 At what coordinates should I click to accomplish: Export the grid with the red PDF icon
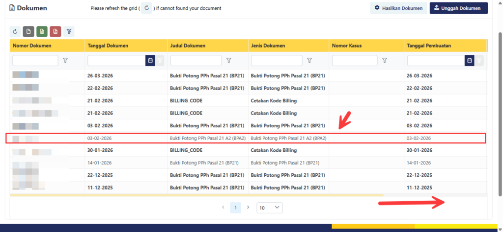click(55, 31)
